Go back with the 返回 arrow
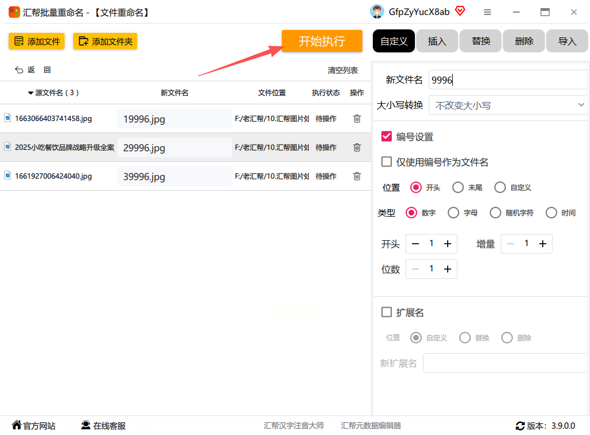 coord(33,70)
